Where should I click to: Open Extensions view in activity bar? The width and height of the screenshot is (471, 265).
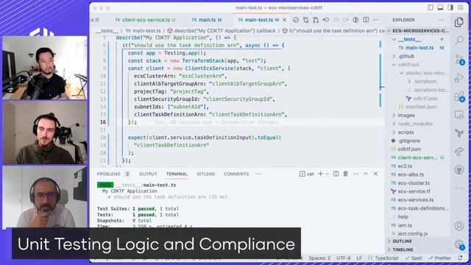click(459, 96)
